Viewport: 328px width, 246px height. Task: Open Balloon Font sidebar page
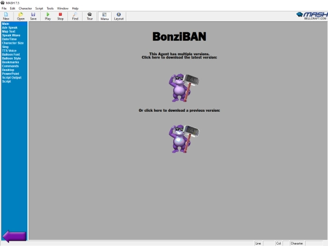tap(11, 55)
